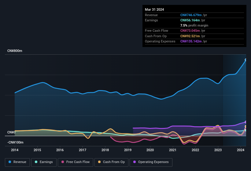Click the 2021 x-axis label
Viewport: 251px width, 171px height.
click(x=173, y=150)
